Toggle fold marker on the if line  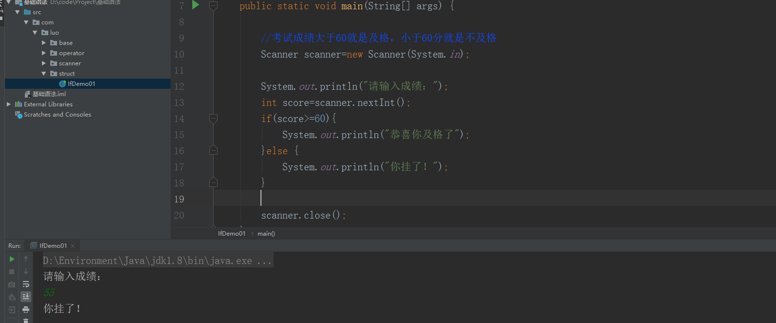pos(213,118)
